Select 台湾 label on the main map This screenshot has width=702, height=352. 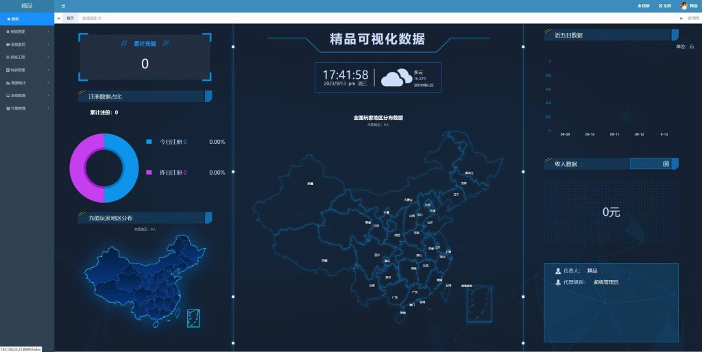[448, 285]
